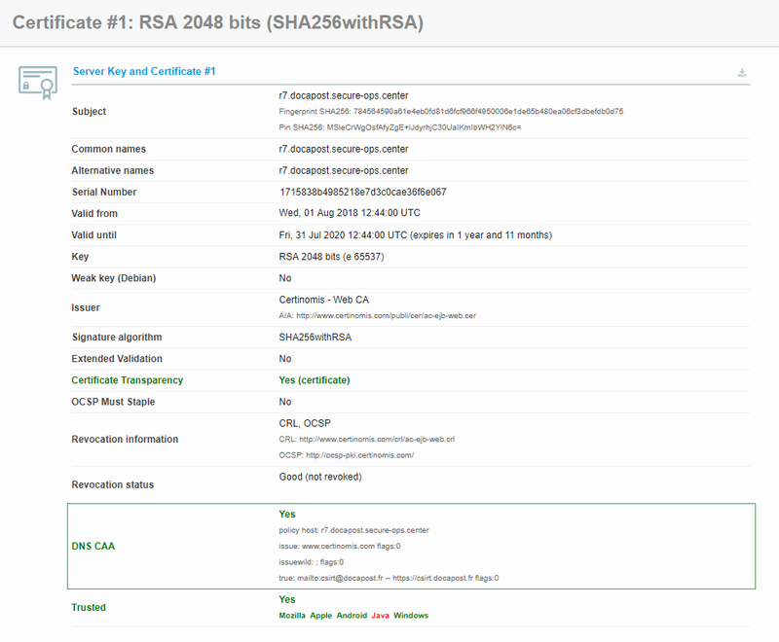The image size is (779, 642).
Task: Click the Valid from date value
Action: [x=350, y=213]
